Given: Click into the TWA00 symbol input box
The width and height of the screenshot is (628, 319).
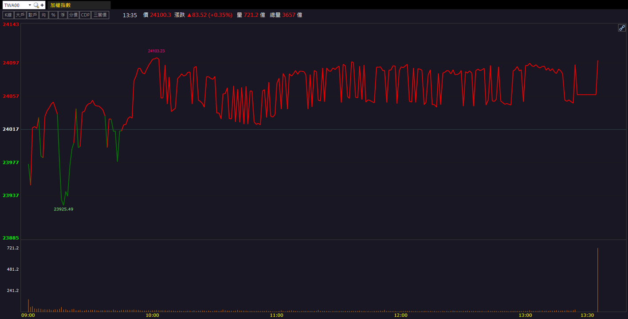Looking at the screenshot, I should pos(15,5).
